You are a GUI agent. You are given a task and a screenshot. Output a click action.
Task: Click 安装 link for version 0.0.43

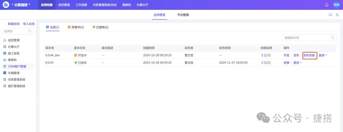coord(286,63)
